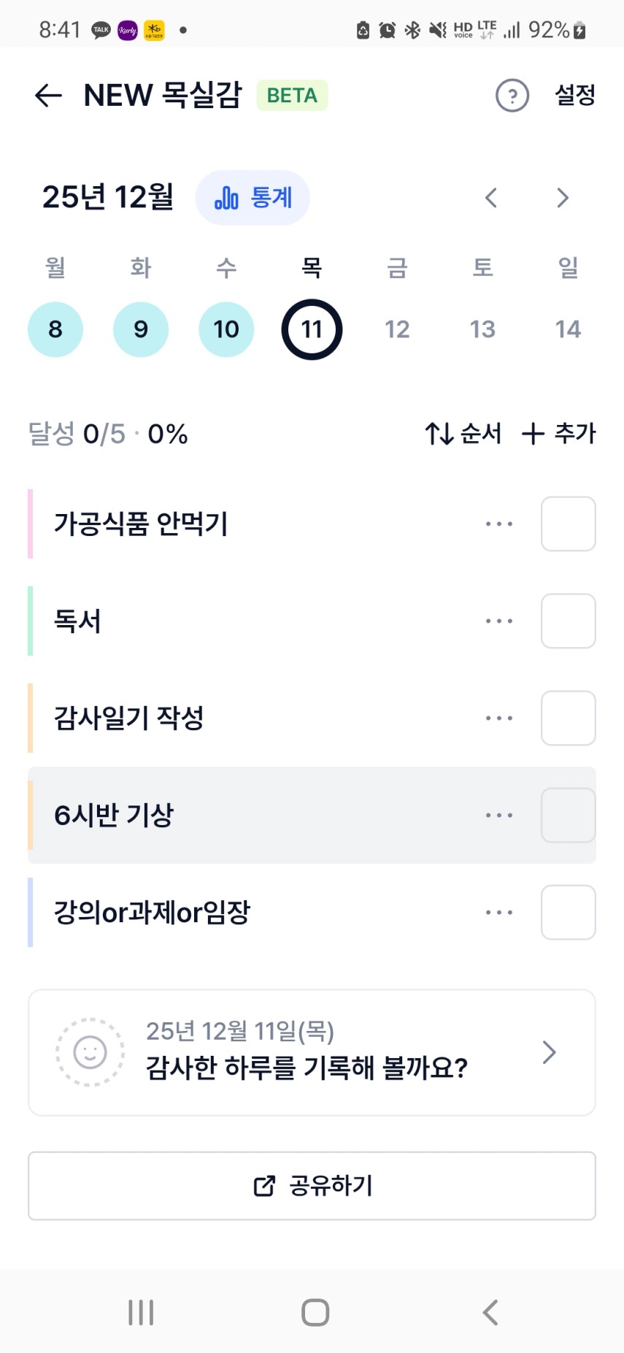Check the 감사일기 작성 box
The height and width of the screenshot is (1353, 624).
click(568, 718)
